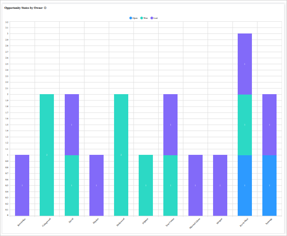Click Tom Cotton's teal Won segment

coord(170,185)
